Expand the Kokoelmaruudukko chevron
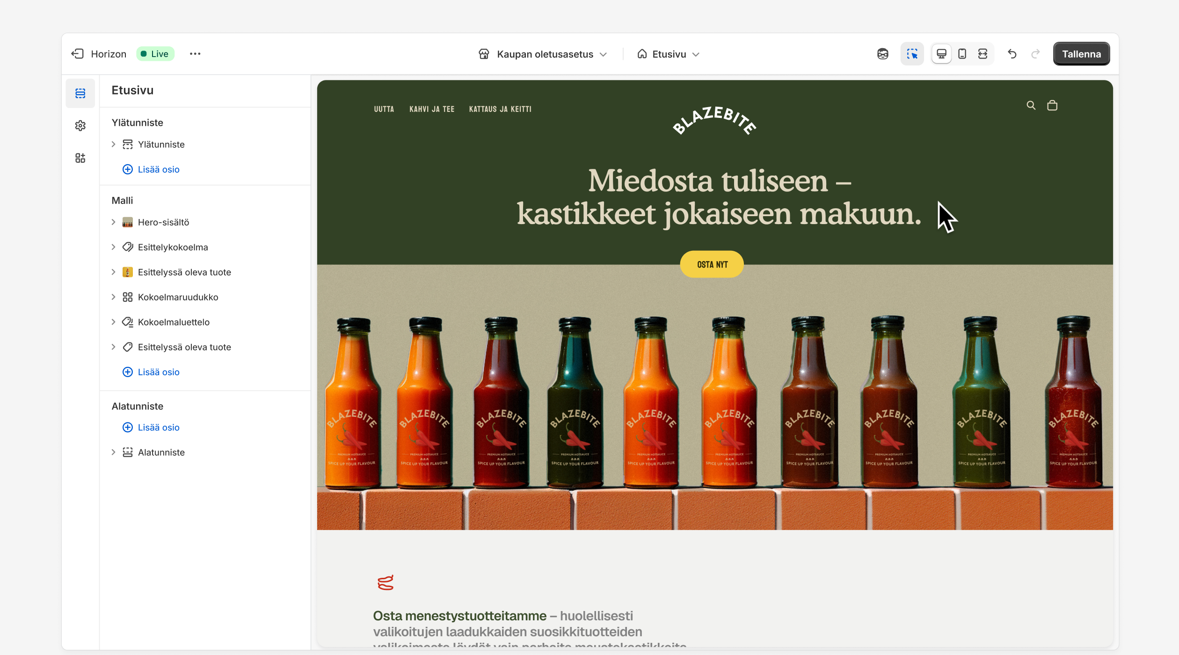Image resolution: width=1179 pixels, height=655 pixels. [x=113, y=297]
